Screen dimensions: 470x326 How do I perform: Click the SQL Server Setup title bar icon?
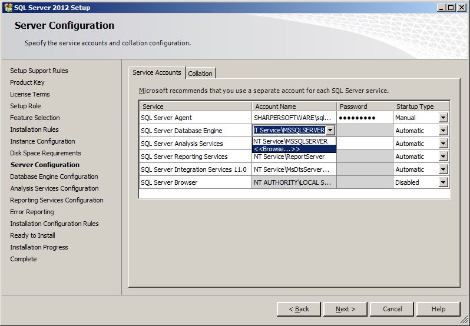8,8
